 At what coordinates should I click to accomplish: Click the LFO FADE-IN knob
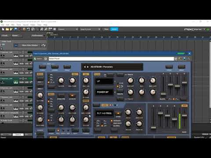coord(139,124)
